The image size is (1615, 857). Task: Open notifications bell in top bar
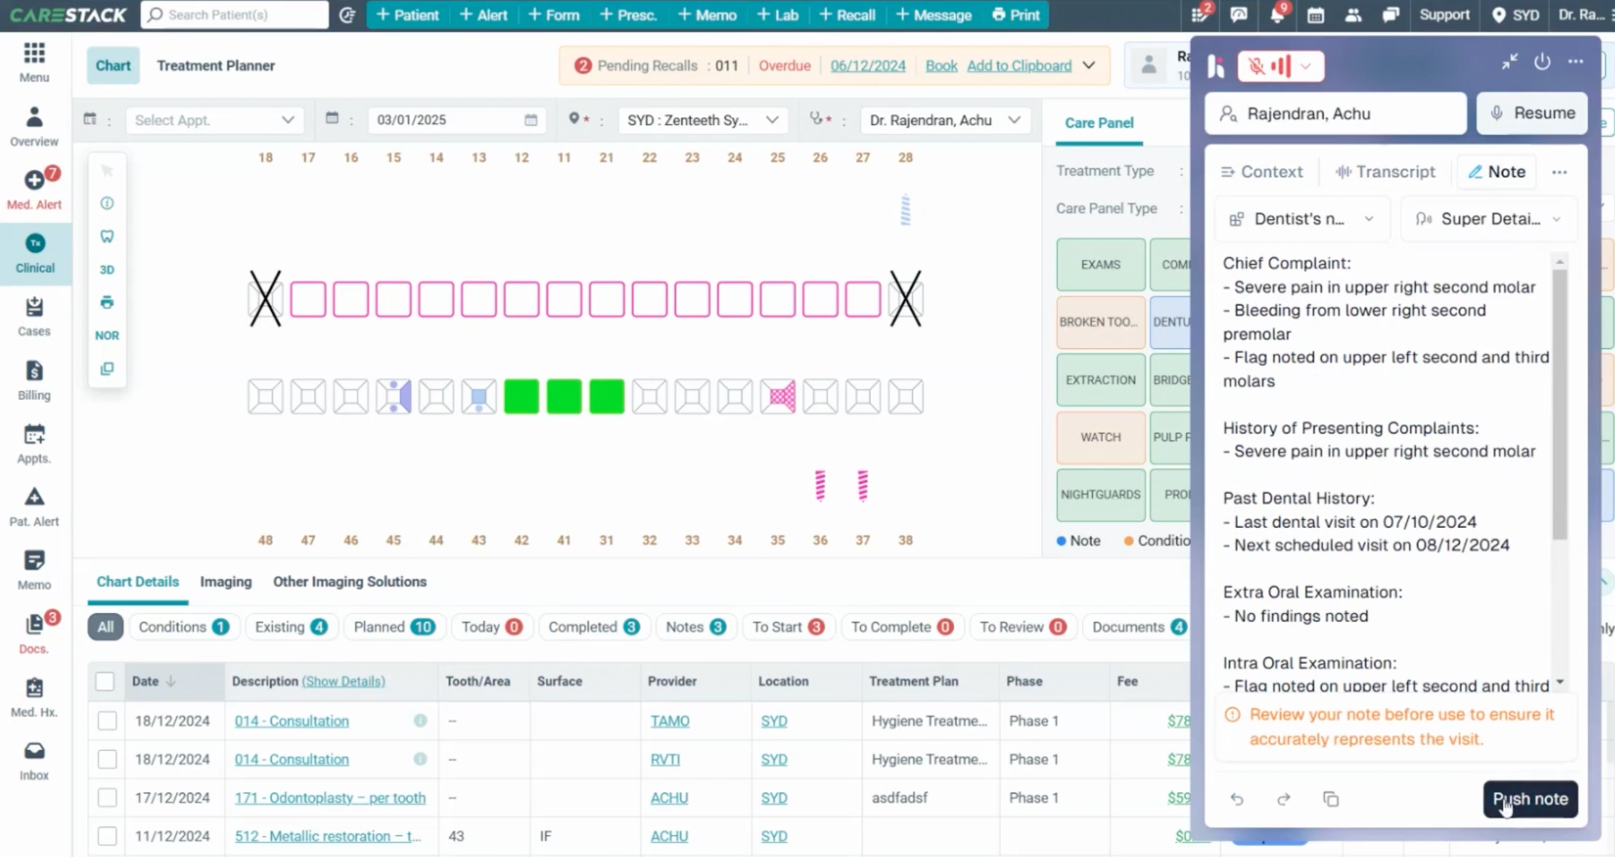[x=1277, y=15]
